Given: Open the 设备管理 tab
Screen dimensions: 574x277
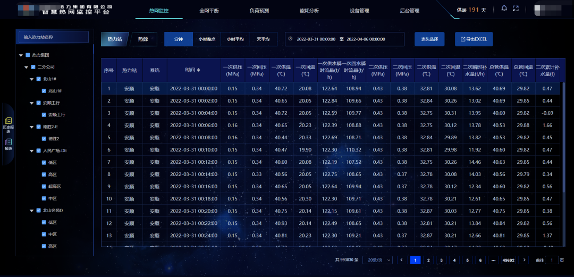Looking at the screenshot, I should click(x=359, y=11).
